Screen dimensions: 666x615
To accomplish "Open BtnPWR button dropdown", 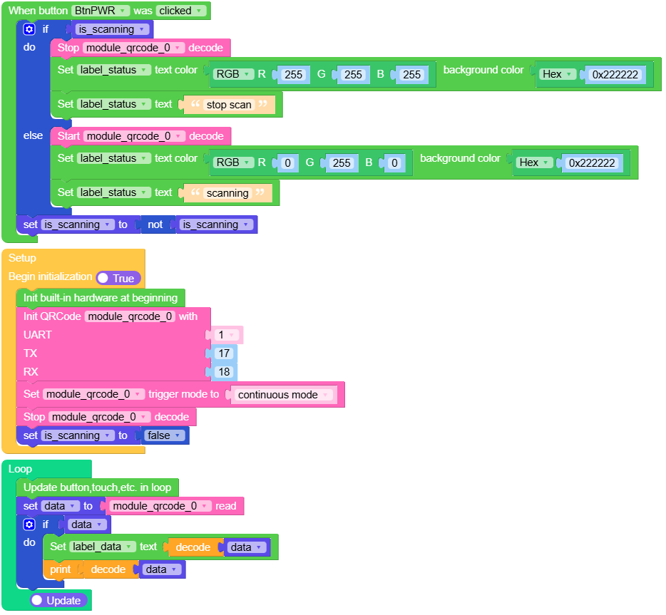I will pyautogui.click(x=101, y=11).
